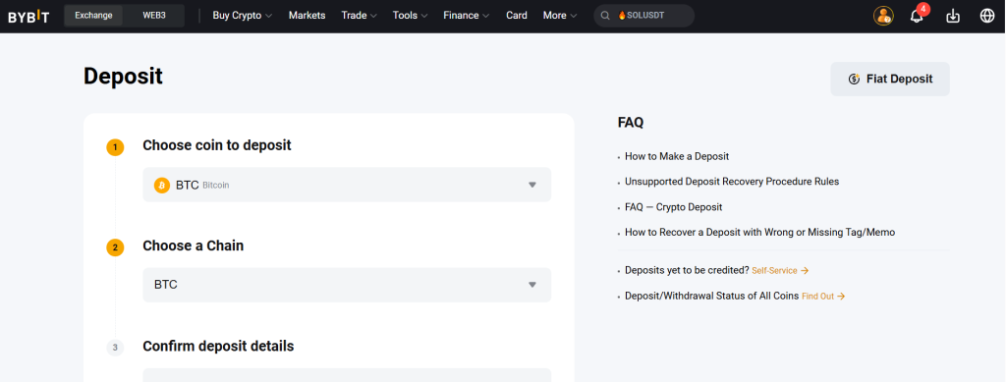Click the FAQ heading
The width and height of the screenshot is (1006, 382).
631,123
